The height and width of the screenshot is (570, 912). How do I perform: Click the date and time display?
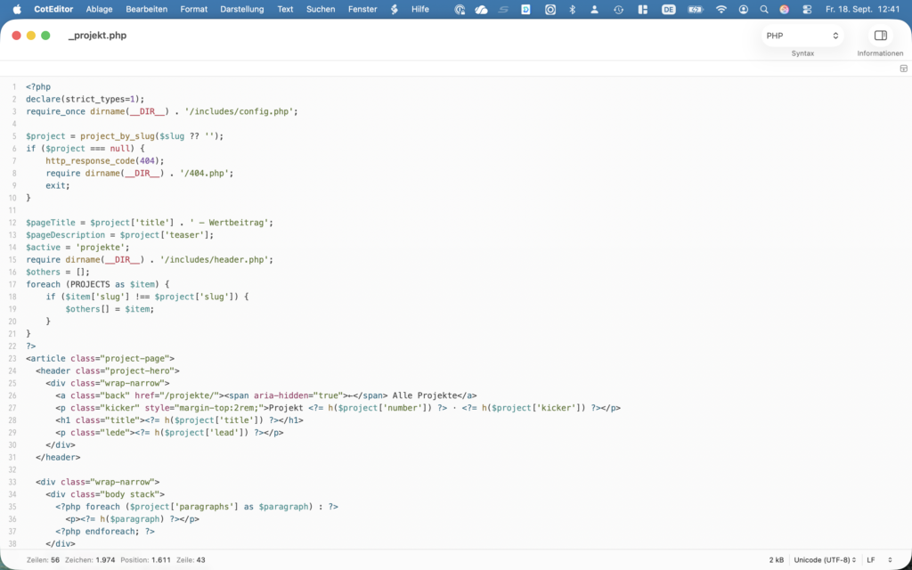coord(862,9)
